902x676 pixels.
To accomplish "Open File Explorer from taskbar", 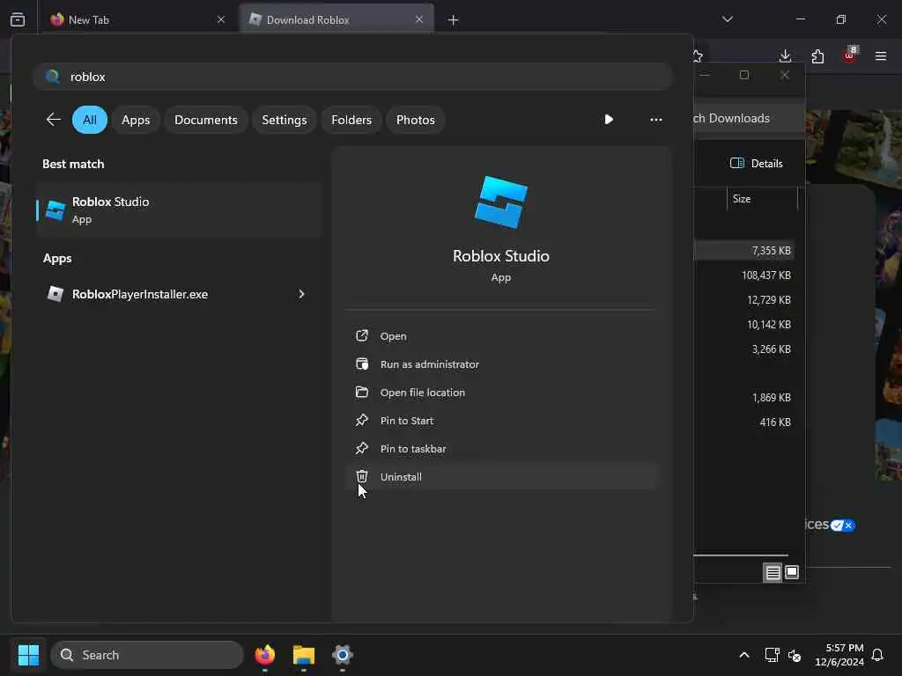I will (x=304, y=655).
